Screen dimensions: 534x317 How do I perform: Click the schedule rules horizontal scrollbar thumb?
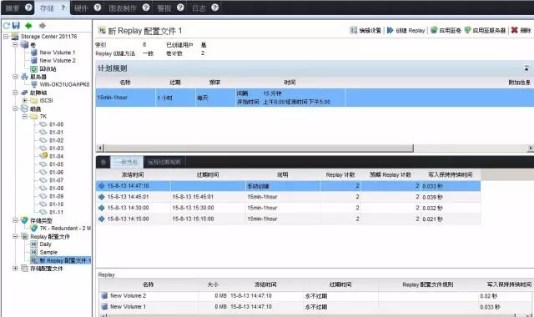coord(259,148)
